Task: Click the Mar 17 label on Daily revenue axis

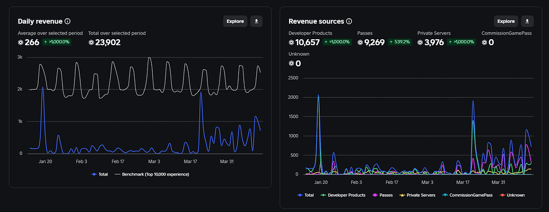Action: click(x=190, y=162)
